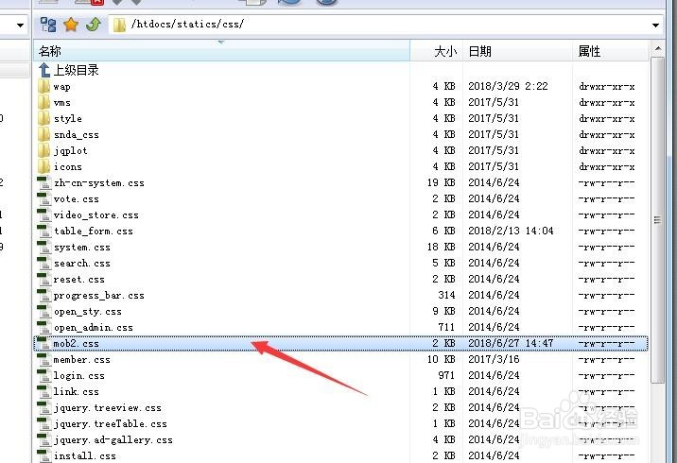Image resolution: width=677 pixels, height=463 pixels.
Task: Click size 711 of open_admin.css
Action: (446, 328)
